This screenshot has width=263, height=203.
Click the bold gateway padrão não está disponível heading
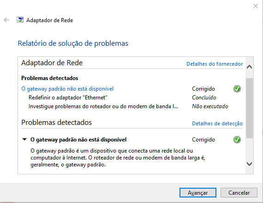pos(78,140)
